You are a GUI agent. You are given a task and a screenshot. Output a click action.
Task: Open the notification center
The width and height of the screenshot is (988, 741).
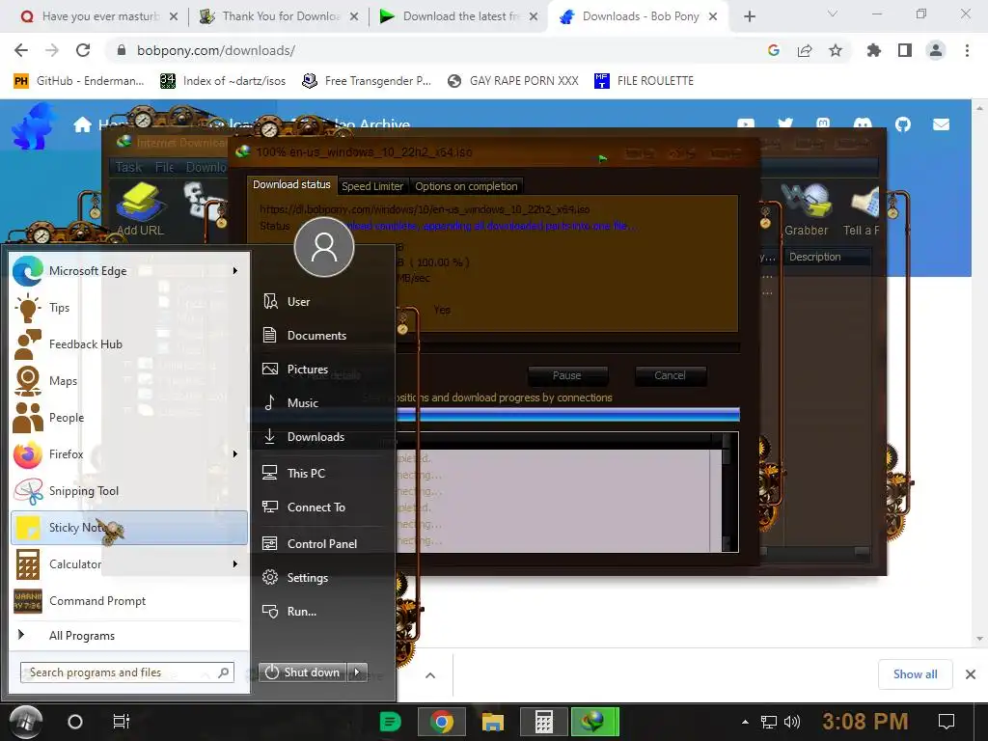[947, 722]
